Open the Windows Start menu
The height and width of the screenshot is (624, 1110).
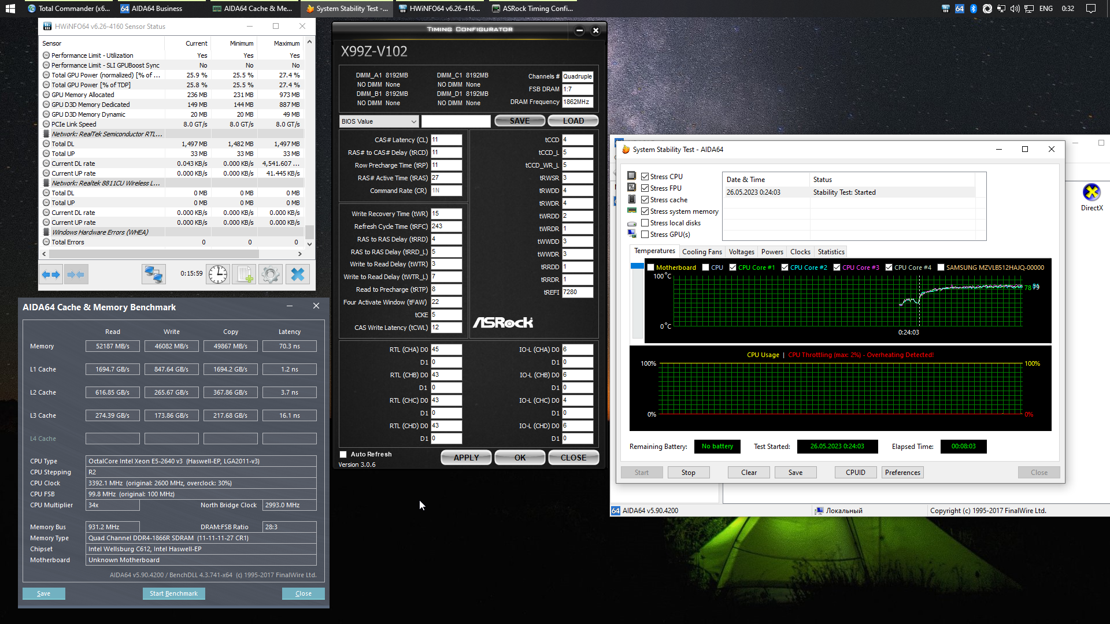[x=10, y=9]
